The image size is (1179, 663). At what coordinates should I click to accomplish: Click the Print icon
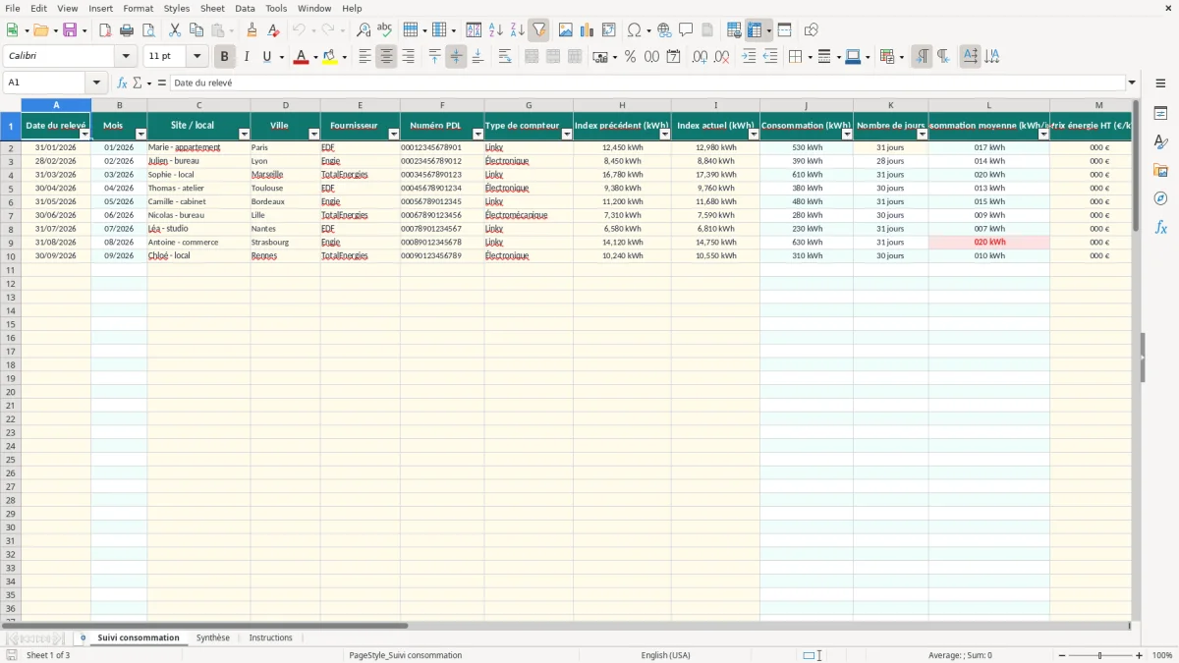126,30
